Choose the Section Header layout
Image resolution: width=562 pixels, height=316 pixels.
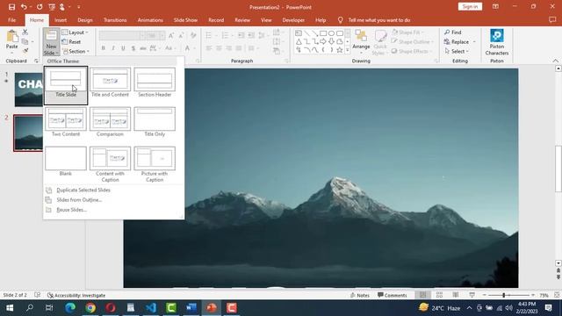coord(155,83)
